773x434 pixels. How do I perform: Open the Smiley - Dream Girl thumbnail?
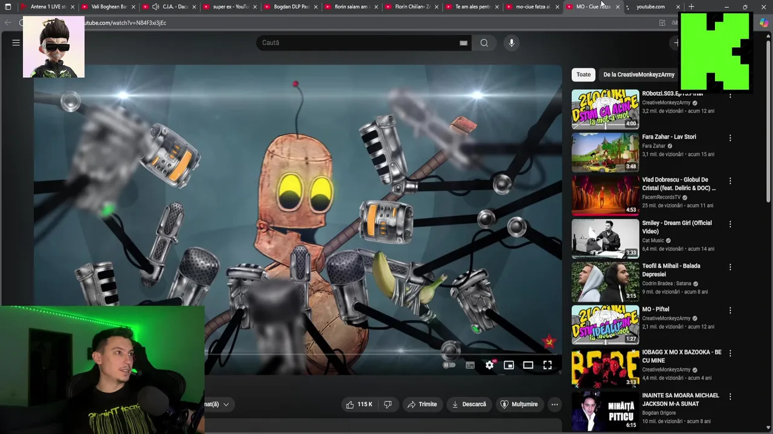point(605,238)
